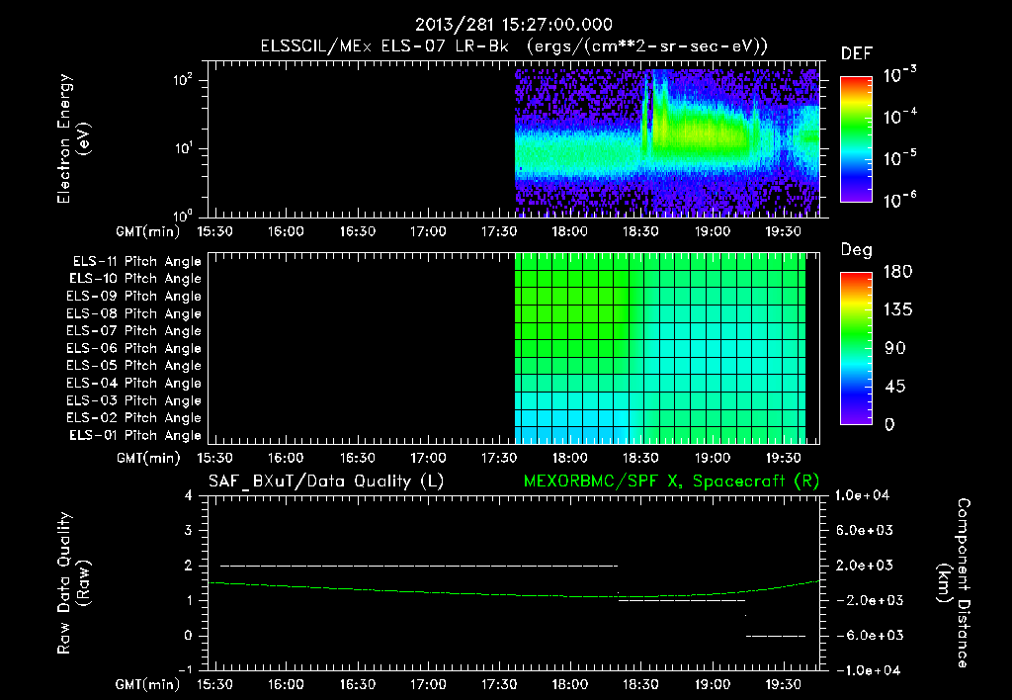Select the ELS-04 Pitch Angle row label

(133, 383)
